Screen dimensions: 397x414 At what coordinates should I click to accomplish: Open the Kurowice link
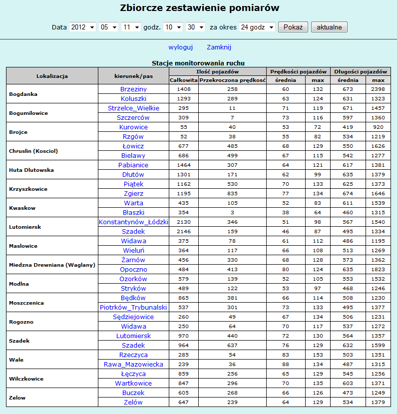[133, 127]
